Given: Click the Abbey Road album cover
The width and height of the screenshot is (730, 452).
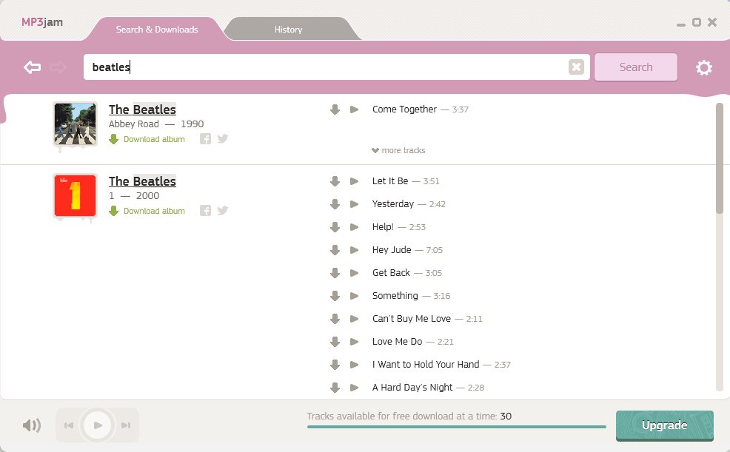Looking at the screenshot, I should (75, 124).
